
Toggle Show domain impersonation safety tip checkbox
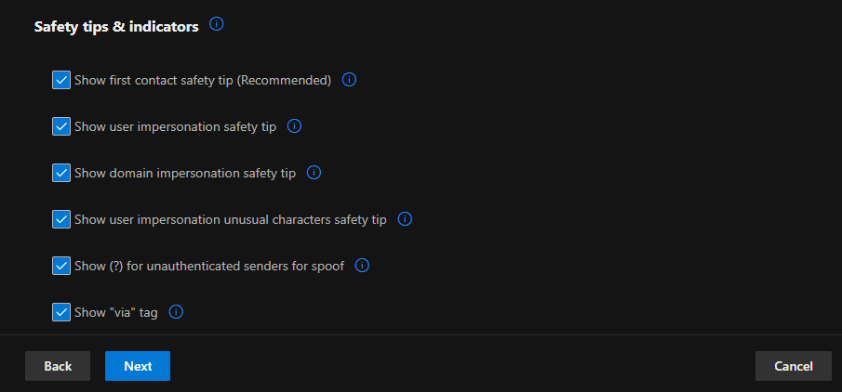coord(61,173)
